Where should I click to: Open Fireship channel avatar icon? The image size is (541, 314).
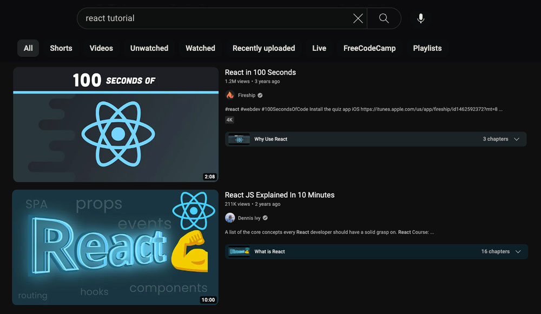tap(230, 95)
